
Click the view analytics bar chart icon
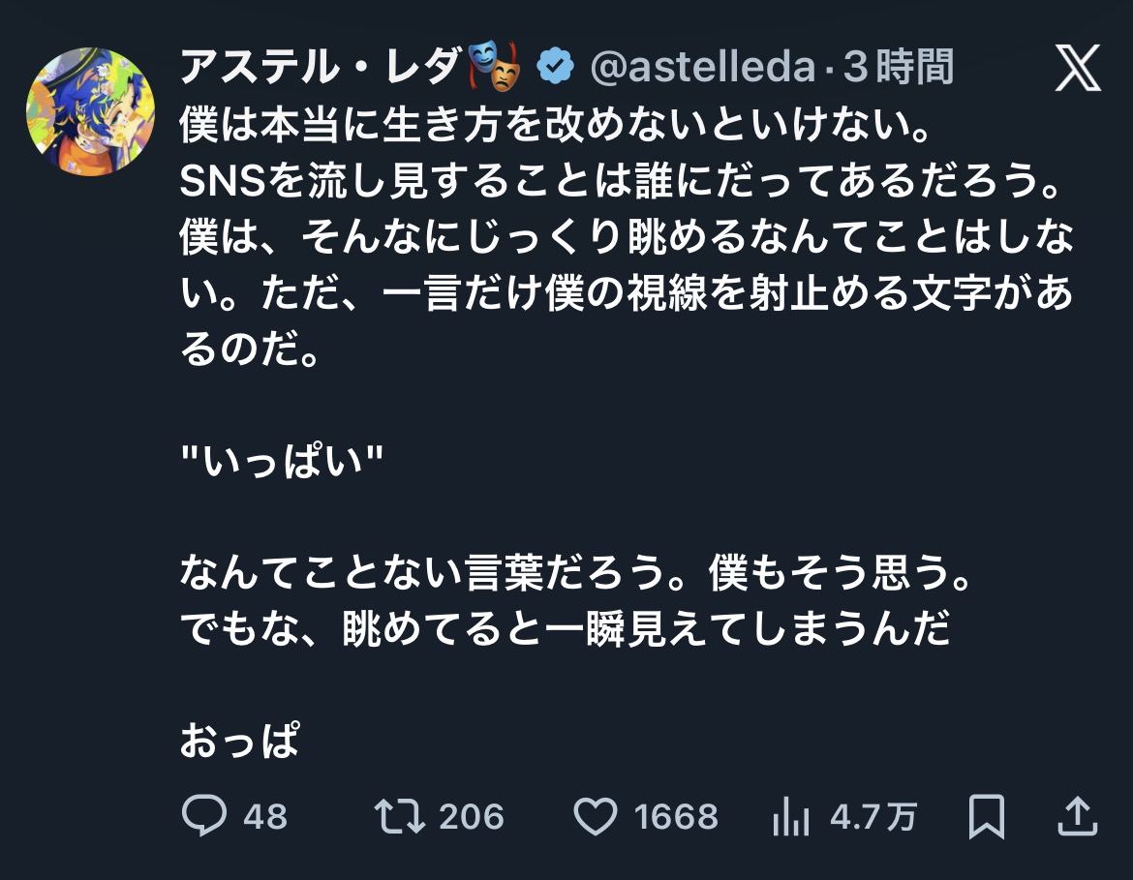tap(791, 816)
